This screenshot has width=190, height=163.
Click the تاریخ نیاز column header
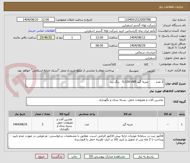20,114
